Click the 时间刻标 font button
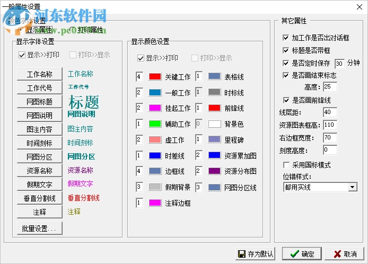 [40, 143]
